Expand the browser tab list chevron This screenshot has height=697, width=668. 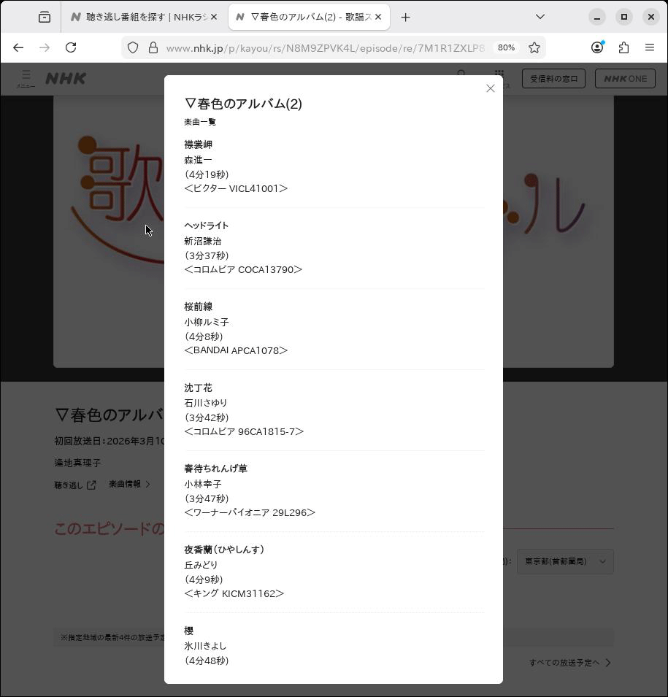(x=540, y=17)
